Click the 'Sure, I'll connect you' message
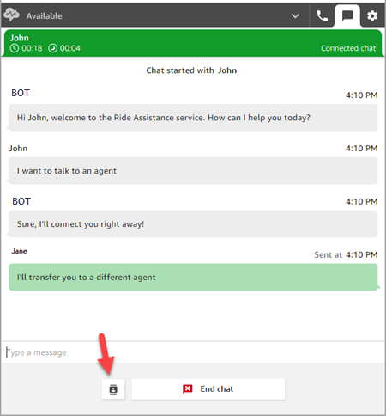The height and width of the screenshot is (416, 386). (x=193, y=224)
